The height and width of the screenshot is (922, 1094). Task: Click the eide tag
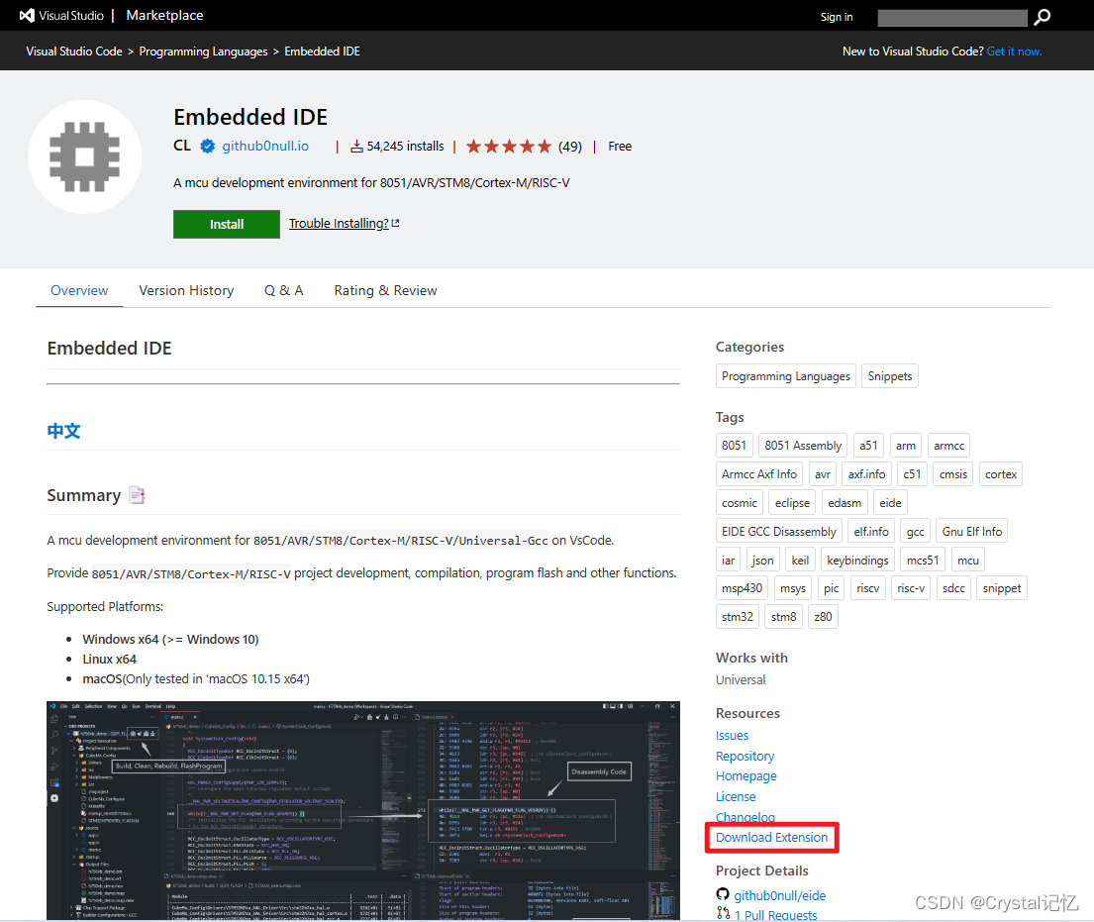890,502
